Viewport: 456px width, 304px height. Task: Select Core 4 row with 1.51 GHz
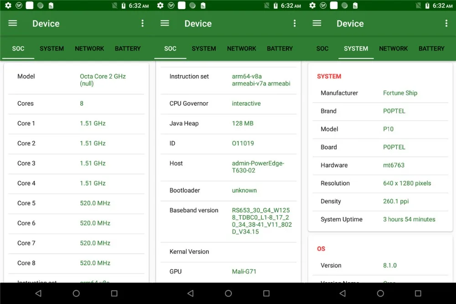76,183
